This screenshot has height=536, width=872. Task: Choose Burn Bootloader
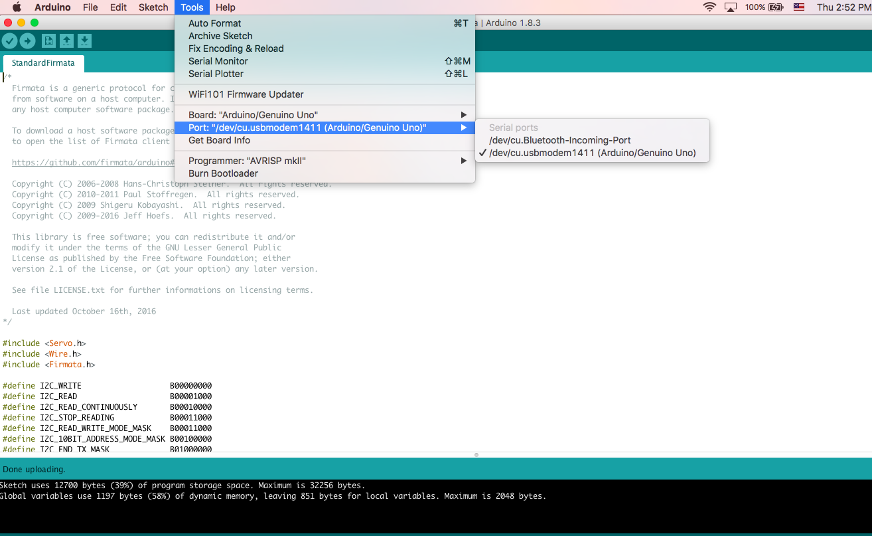(x=325, y=173)
